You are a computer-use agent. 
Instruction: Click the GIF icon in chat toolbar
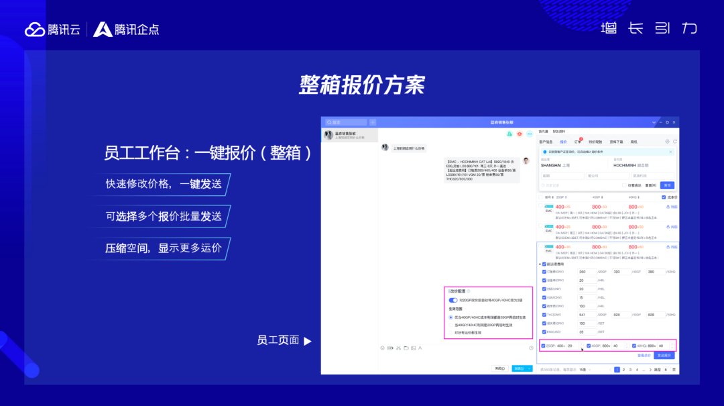(390, 348)
